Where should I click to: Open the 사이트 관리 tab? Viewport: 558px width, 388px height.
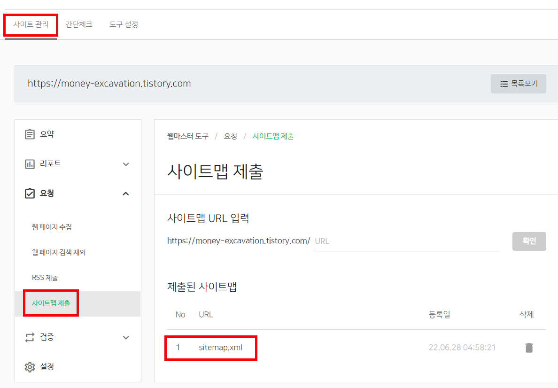pyautogui.click(x=31, y=24)
